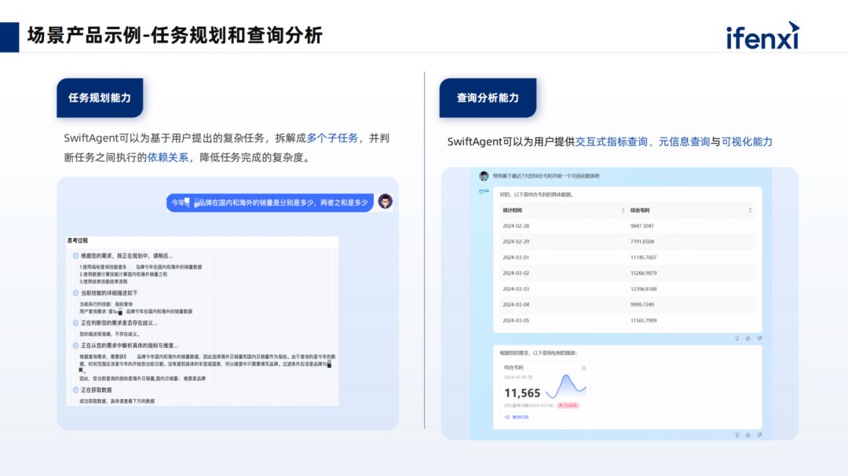Screen dimensions: 848x476
Task: Click the line 3.使用结束技能结束流程
Action: pyautogui.click(x=104, y=282)
